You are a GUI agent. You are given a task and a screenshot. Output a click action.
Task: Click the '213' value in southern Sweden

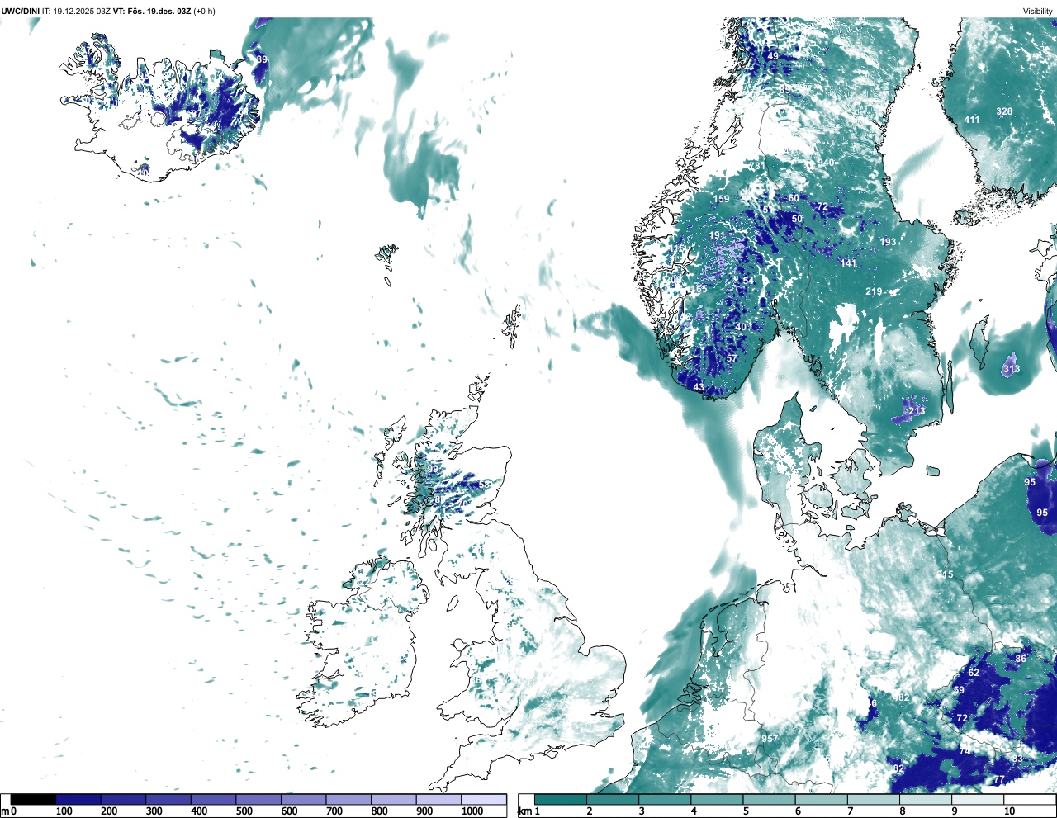tap(917, 411)
